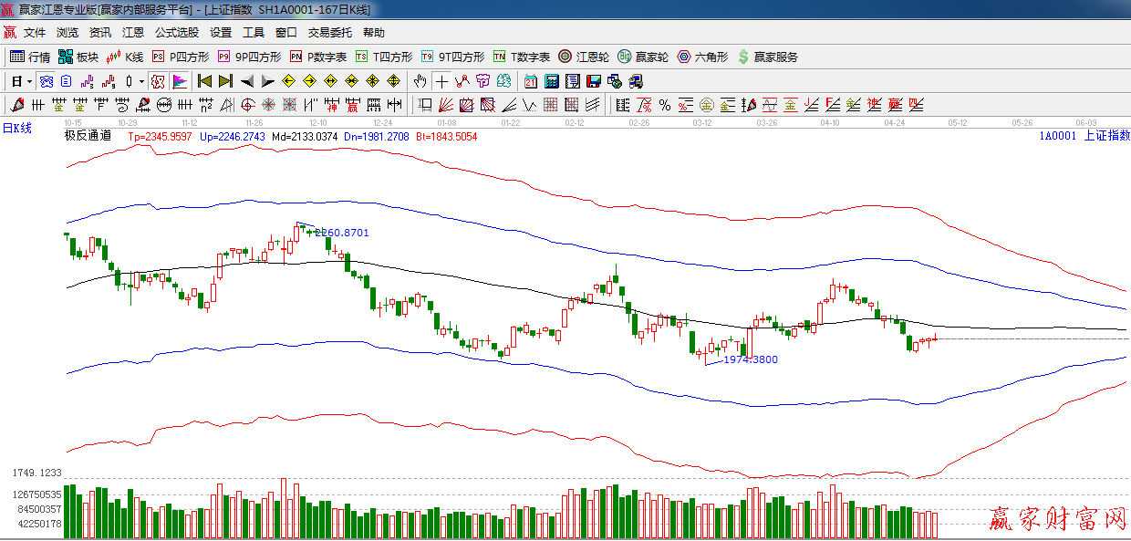
Task: Open the 交易委托 menu
Action: point(329,33)
